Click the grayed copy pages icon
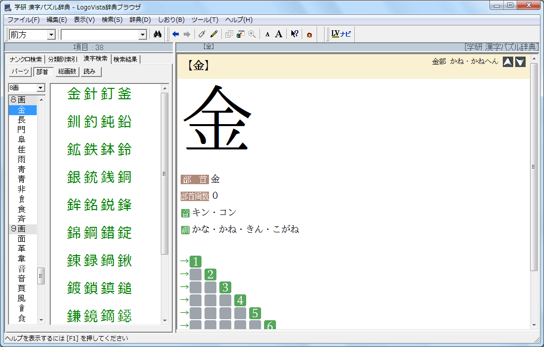Image resolution: width=544 pixels, height=347 pixels. 229,34
